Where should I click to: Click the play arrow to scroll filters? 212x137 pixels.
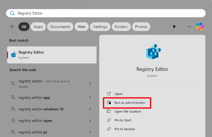point(174,27)
